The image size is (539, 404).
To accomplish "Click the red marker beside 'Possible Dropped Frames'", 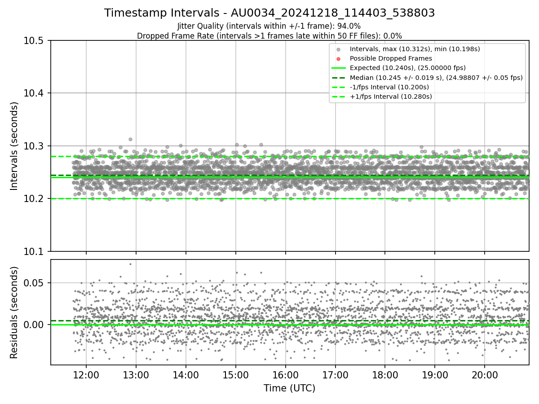I will tap(339, 59).
